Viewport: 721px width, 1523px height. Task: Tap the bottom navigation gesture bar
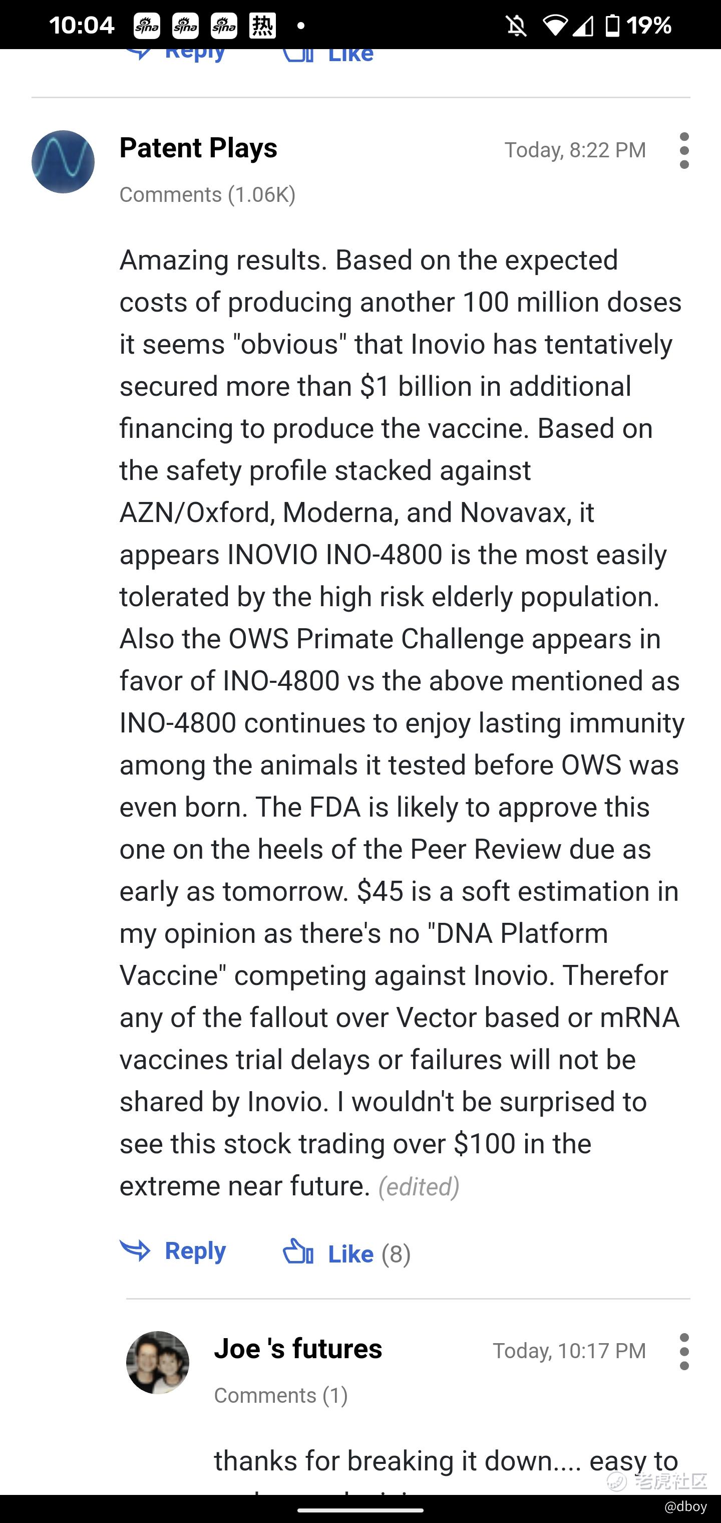coord(360,1510)
